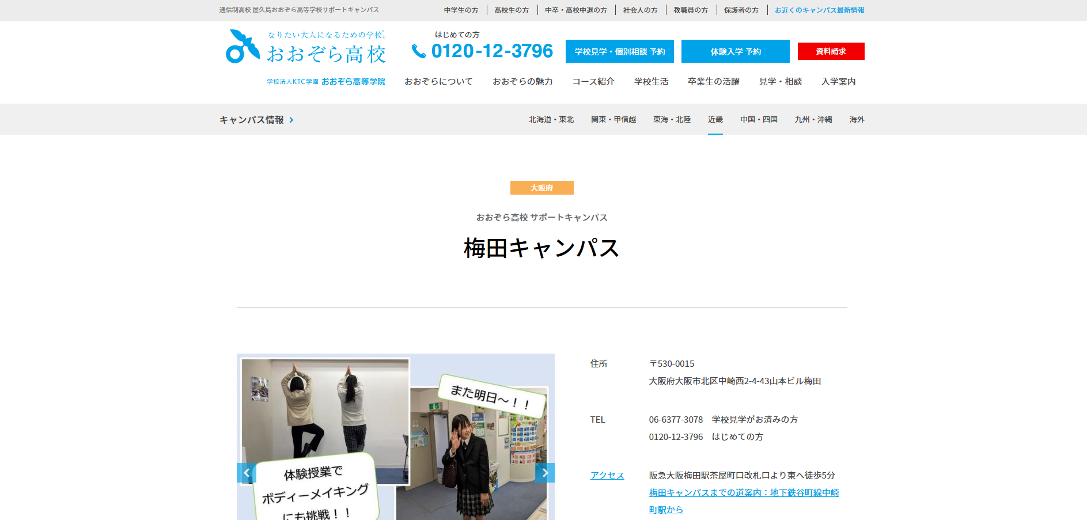Screen dimensions: 1087x520
Task: Click the orange 大阪府 tag
Action: point(541,188)
